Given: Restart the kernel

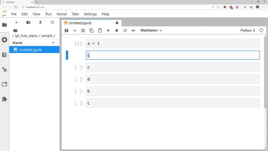Looking at the screenshot, I should [x=125, y=31].
